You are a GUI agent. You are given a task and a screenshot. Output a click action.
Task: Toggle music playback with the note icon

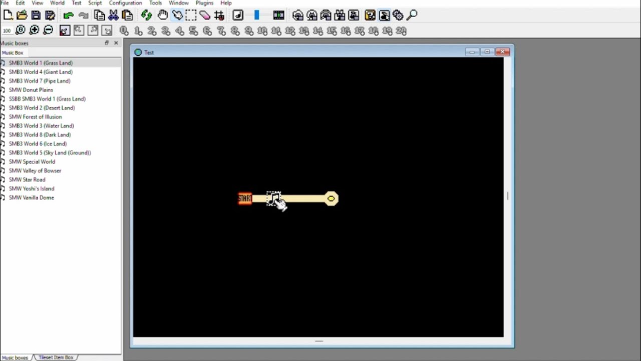[x=238, y=15]
